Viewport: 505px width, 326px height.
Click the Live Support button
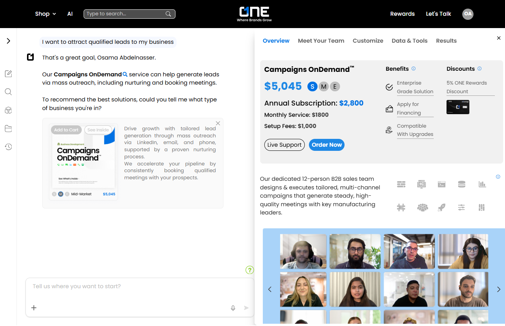coord(285,145)
